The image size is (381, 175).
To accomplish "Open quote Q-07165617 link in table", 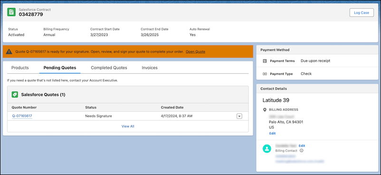I will pyautogui.click(x=22, y=116).
